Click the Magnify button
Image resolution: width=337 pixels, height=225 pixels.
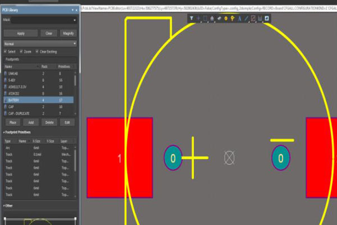point(68,34)
